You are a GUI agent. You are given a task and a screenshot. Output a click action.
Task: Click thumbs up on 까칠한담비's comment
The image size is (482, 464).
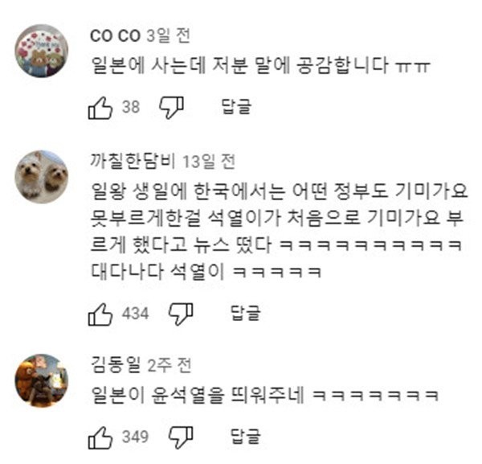click(x=100, y=314)
